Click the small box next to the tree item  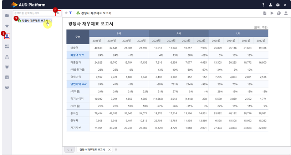50,21
